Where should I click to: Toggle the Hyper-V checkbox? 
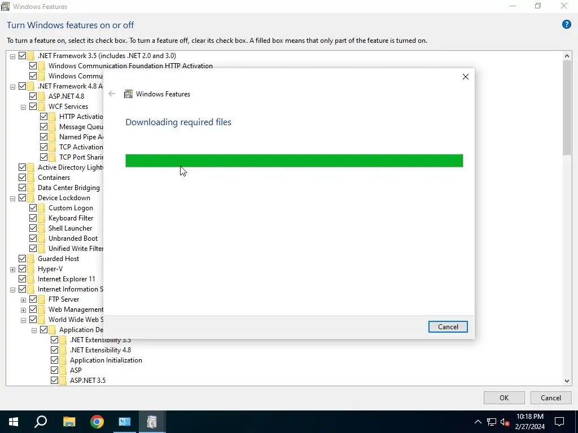point(22,269)
